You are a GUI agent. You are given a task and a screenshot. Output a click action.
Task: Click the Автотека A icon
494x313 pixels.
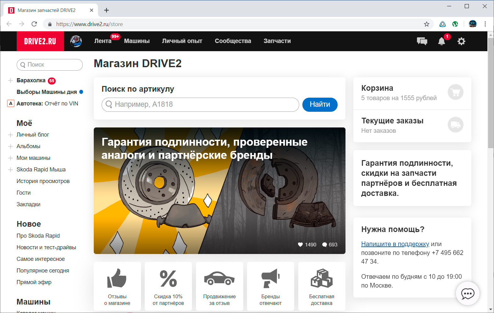click(11, 104)
